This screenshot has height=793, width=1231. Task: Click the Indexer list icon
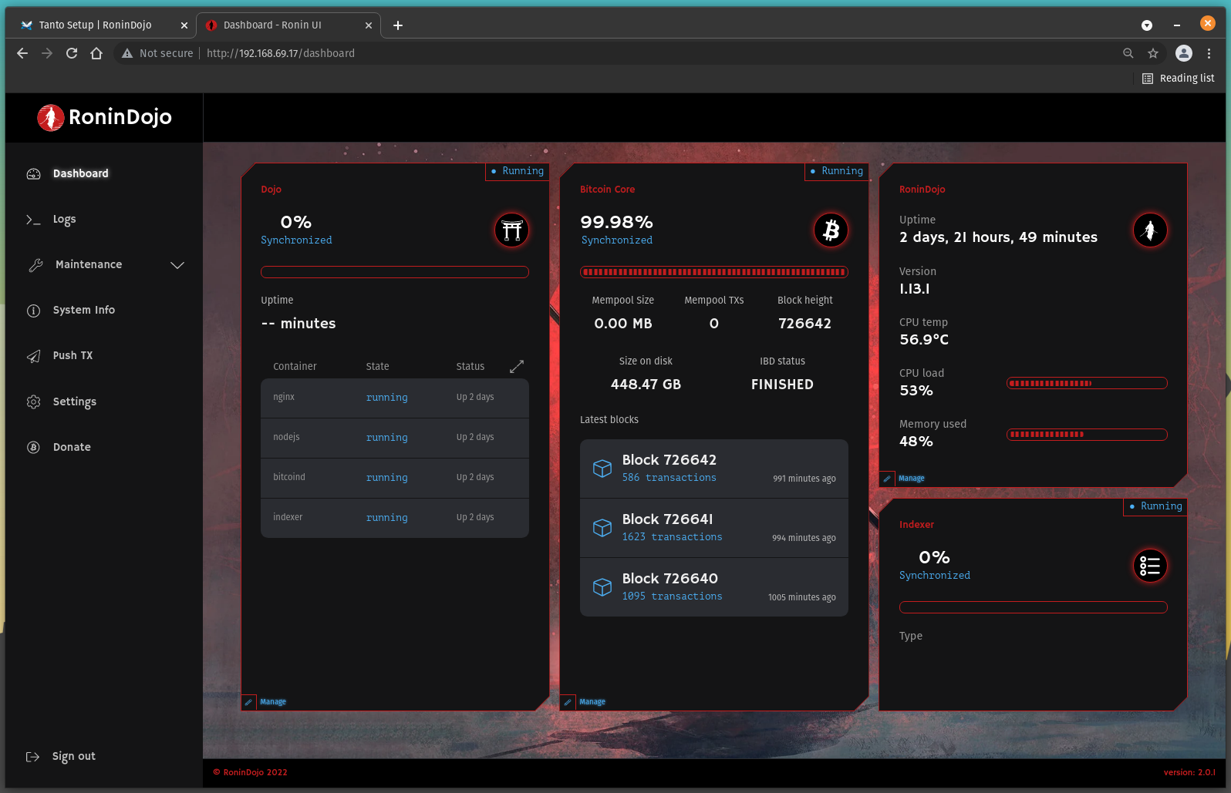(x=1150, y=566)
